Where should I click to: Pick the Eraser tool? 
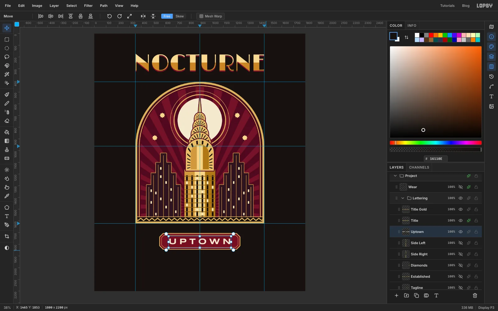[x=7, y=121]
